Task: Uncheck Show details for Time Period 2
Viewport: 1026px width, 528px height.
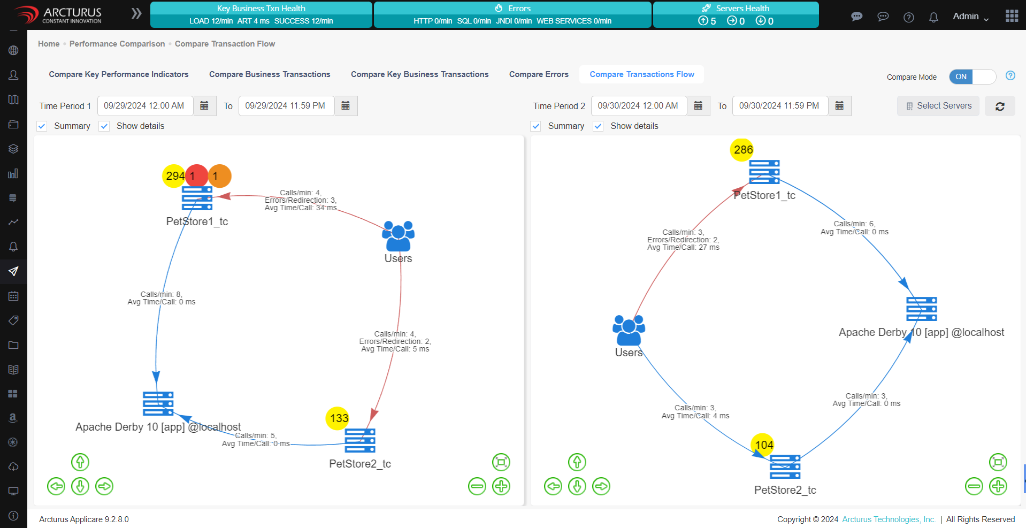Action: click(598, 126)
